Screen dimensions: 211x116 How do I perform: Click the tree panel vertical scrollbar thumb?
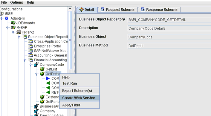[x=70, y=40]
